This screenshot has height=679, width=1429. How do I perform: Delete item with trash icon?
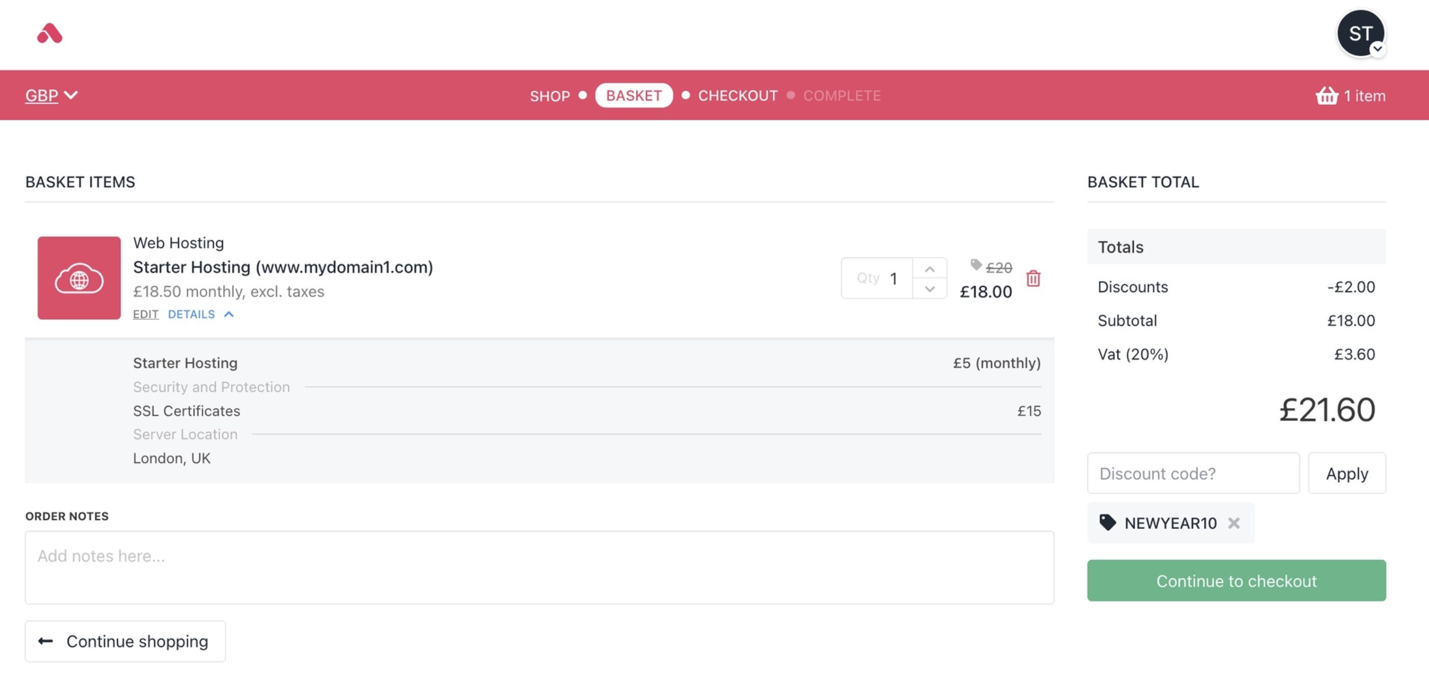click(1032, 278)
